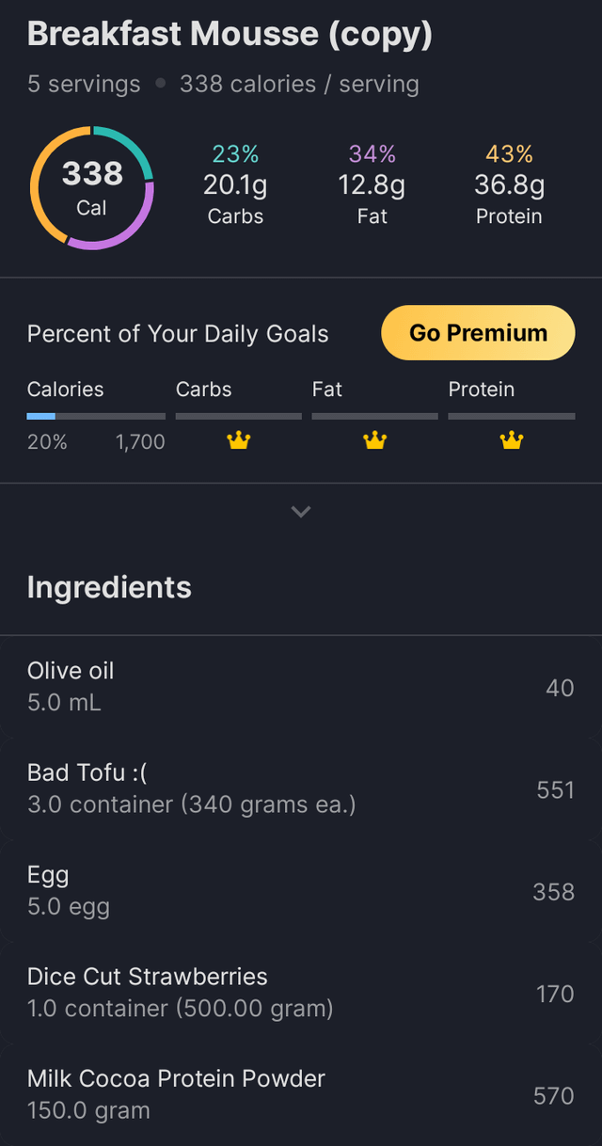602x1146 pixels.
Task: Select the Bad Tofu ingredient row
Action: coord(301,788)
